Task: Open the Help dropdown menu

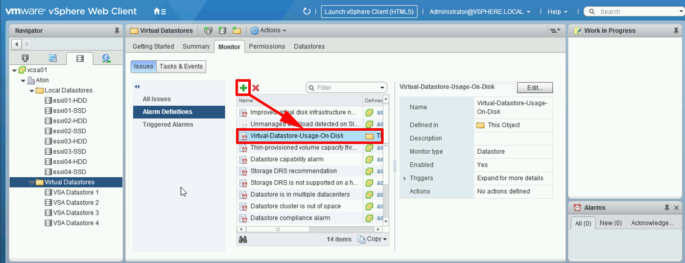Action: tap(557, 11)
